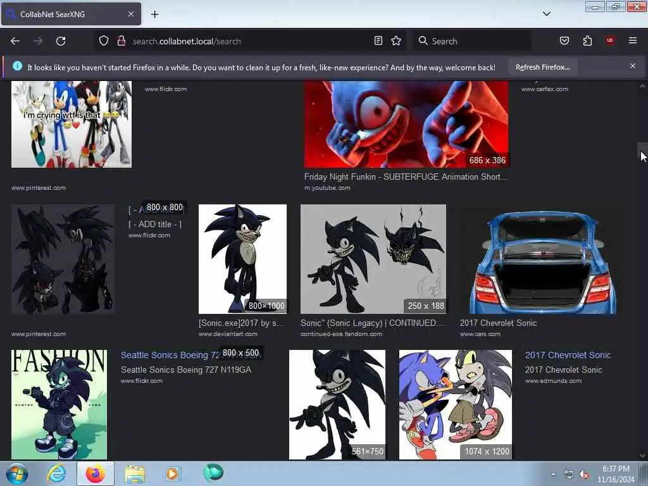Viewport: 648px width, 486px height.
Task: Show hidden system tray icons
Action: pos(553,475)
